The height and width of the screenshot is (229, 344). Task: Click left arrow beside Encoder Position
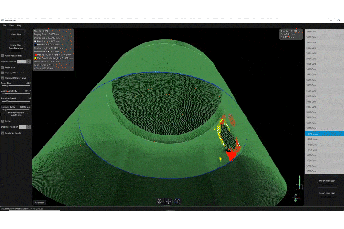tap(3, 114)
